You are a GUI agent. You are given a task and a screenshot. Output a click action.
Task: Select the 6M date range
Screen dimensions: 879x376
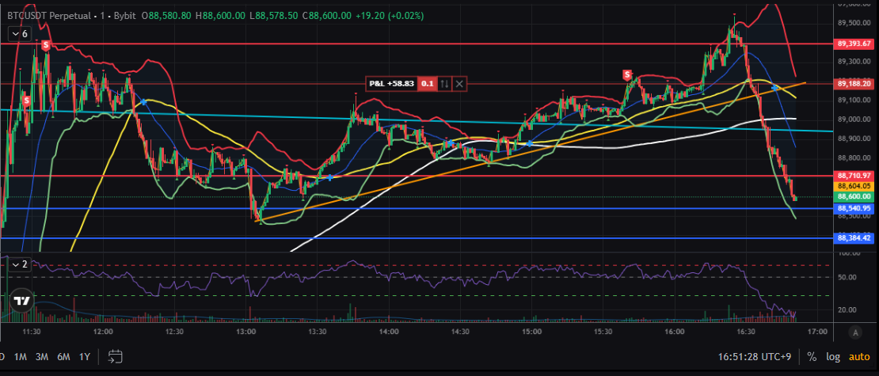coord(63,356)
